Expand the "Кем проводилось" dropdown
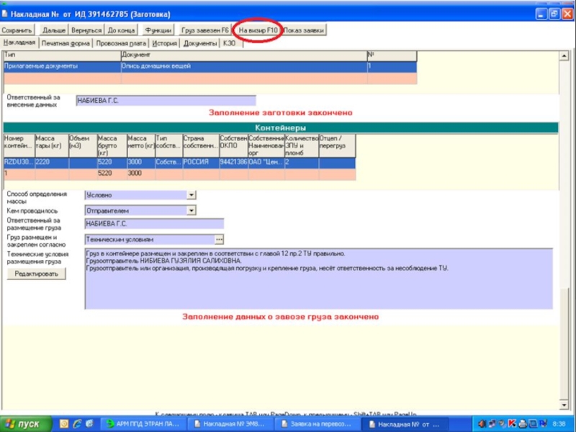Viewport: 576px width, 432px height. click(192, 210)
